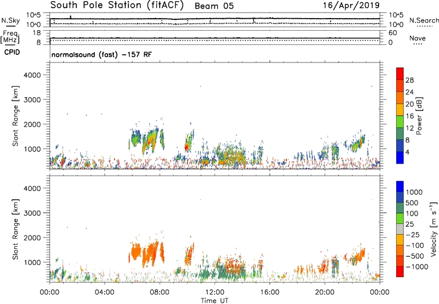Click the 'Freq. [MHz]' label

point(10,37)
